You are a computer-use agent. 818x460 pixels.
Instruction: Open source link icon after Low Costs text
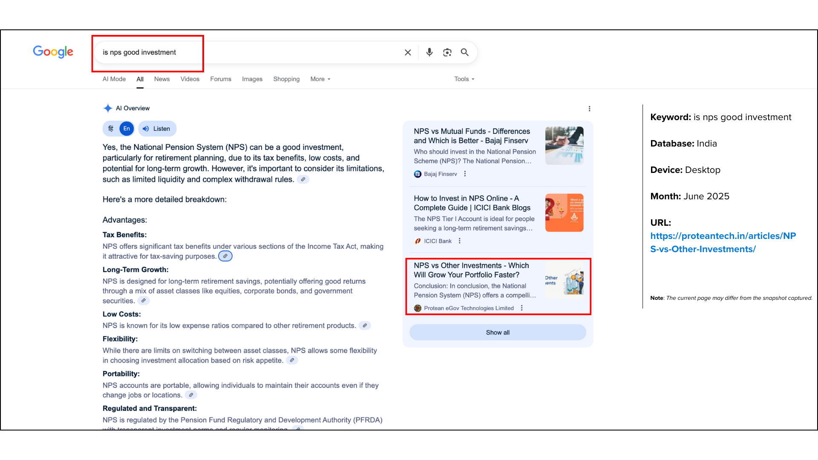point(365,325)
